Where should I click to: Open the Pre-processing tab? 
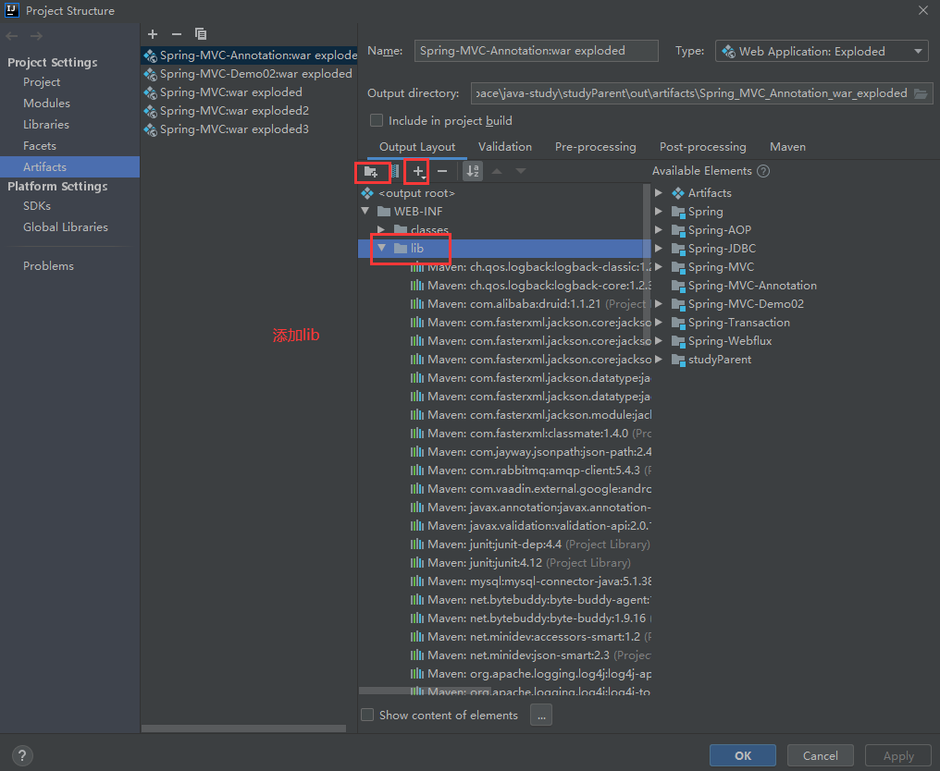pyautogui.click(x=595, y=147)
